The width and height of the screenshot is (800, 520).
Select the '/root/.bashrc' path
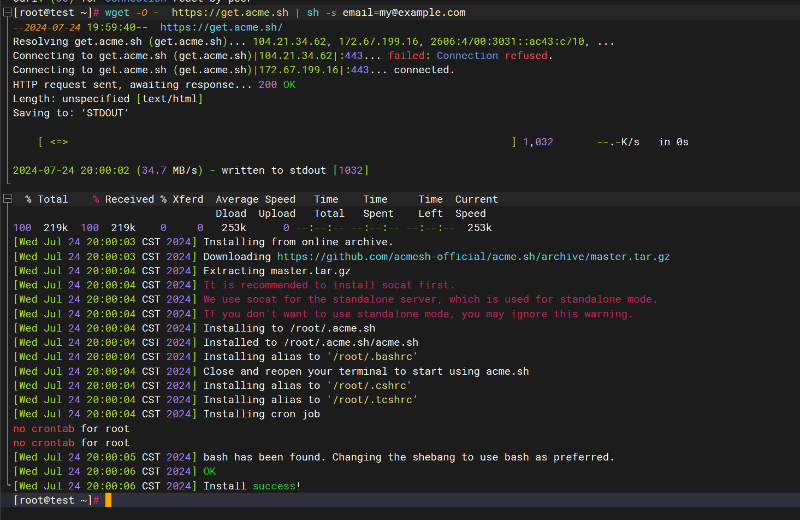point(372,357)
